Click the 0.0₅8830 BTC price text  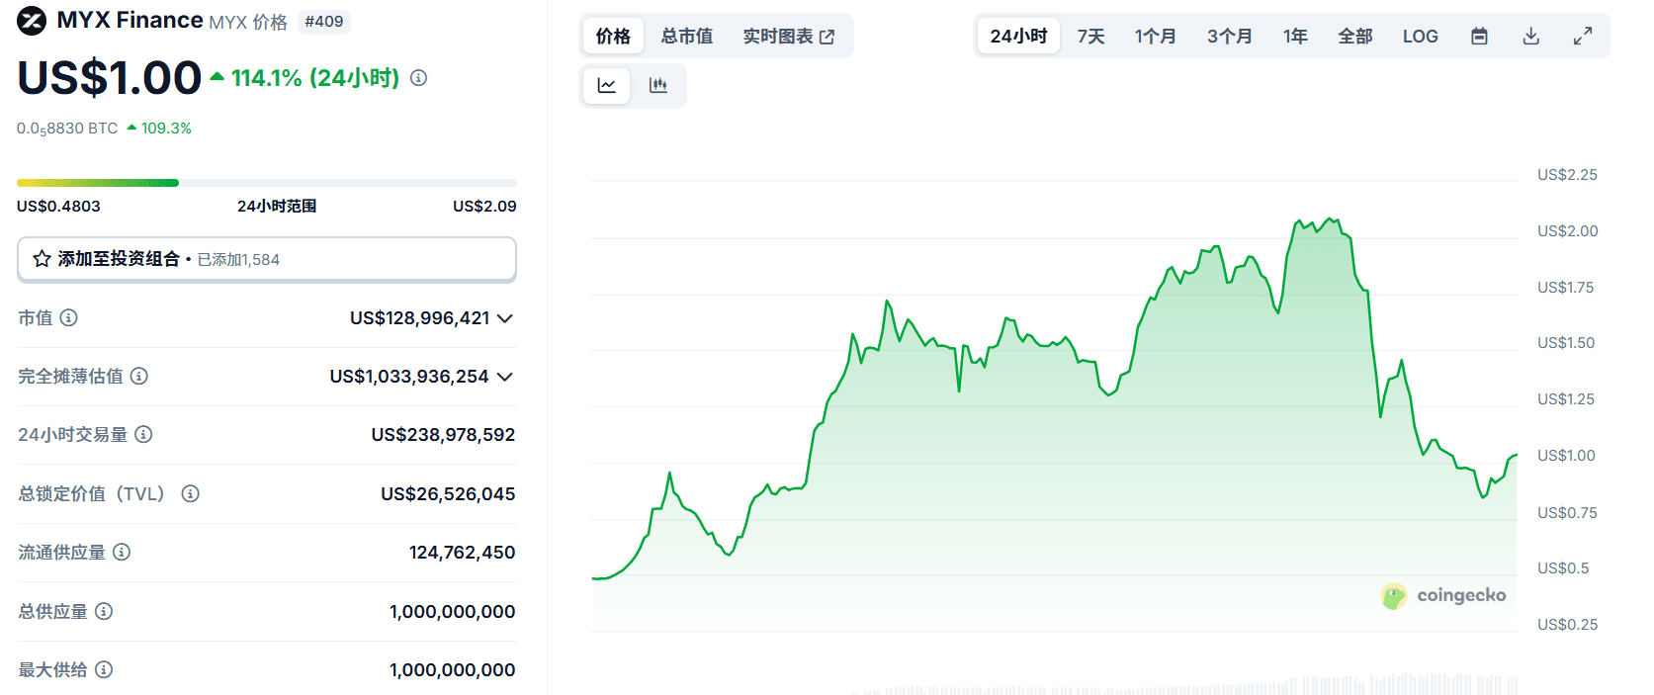[67, 129]
